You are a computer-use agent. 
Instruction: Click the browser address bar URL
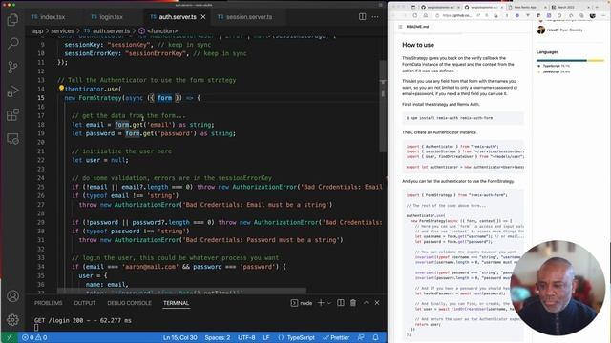457,15
